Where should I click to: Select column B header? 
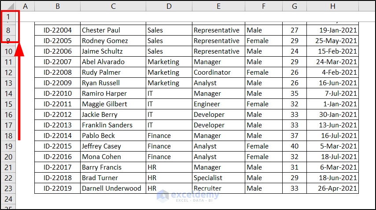(57, 6)
